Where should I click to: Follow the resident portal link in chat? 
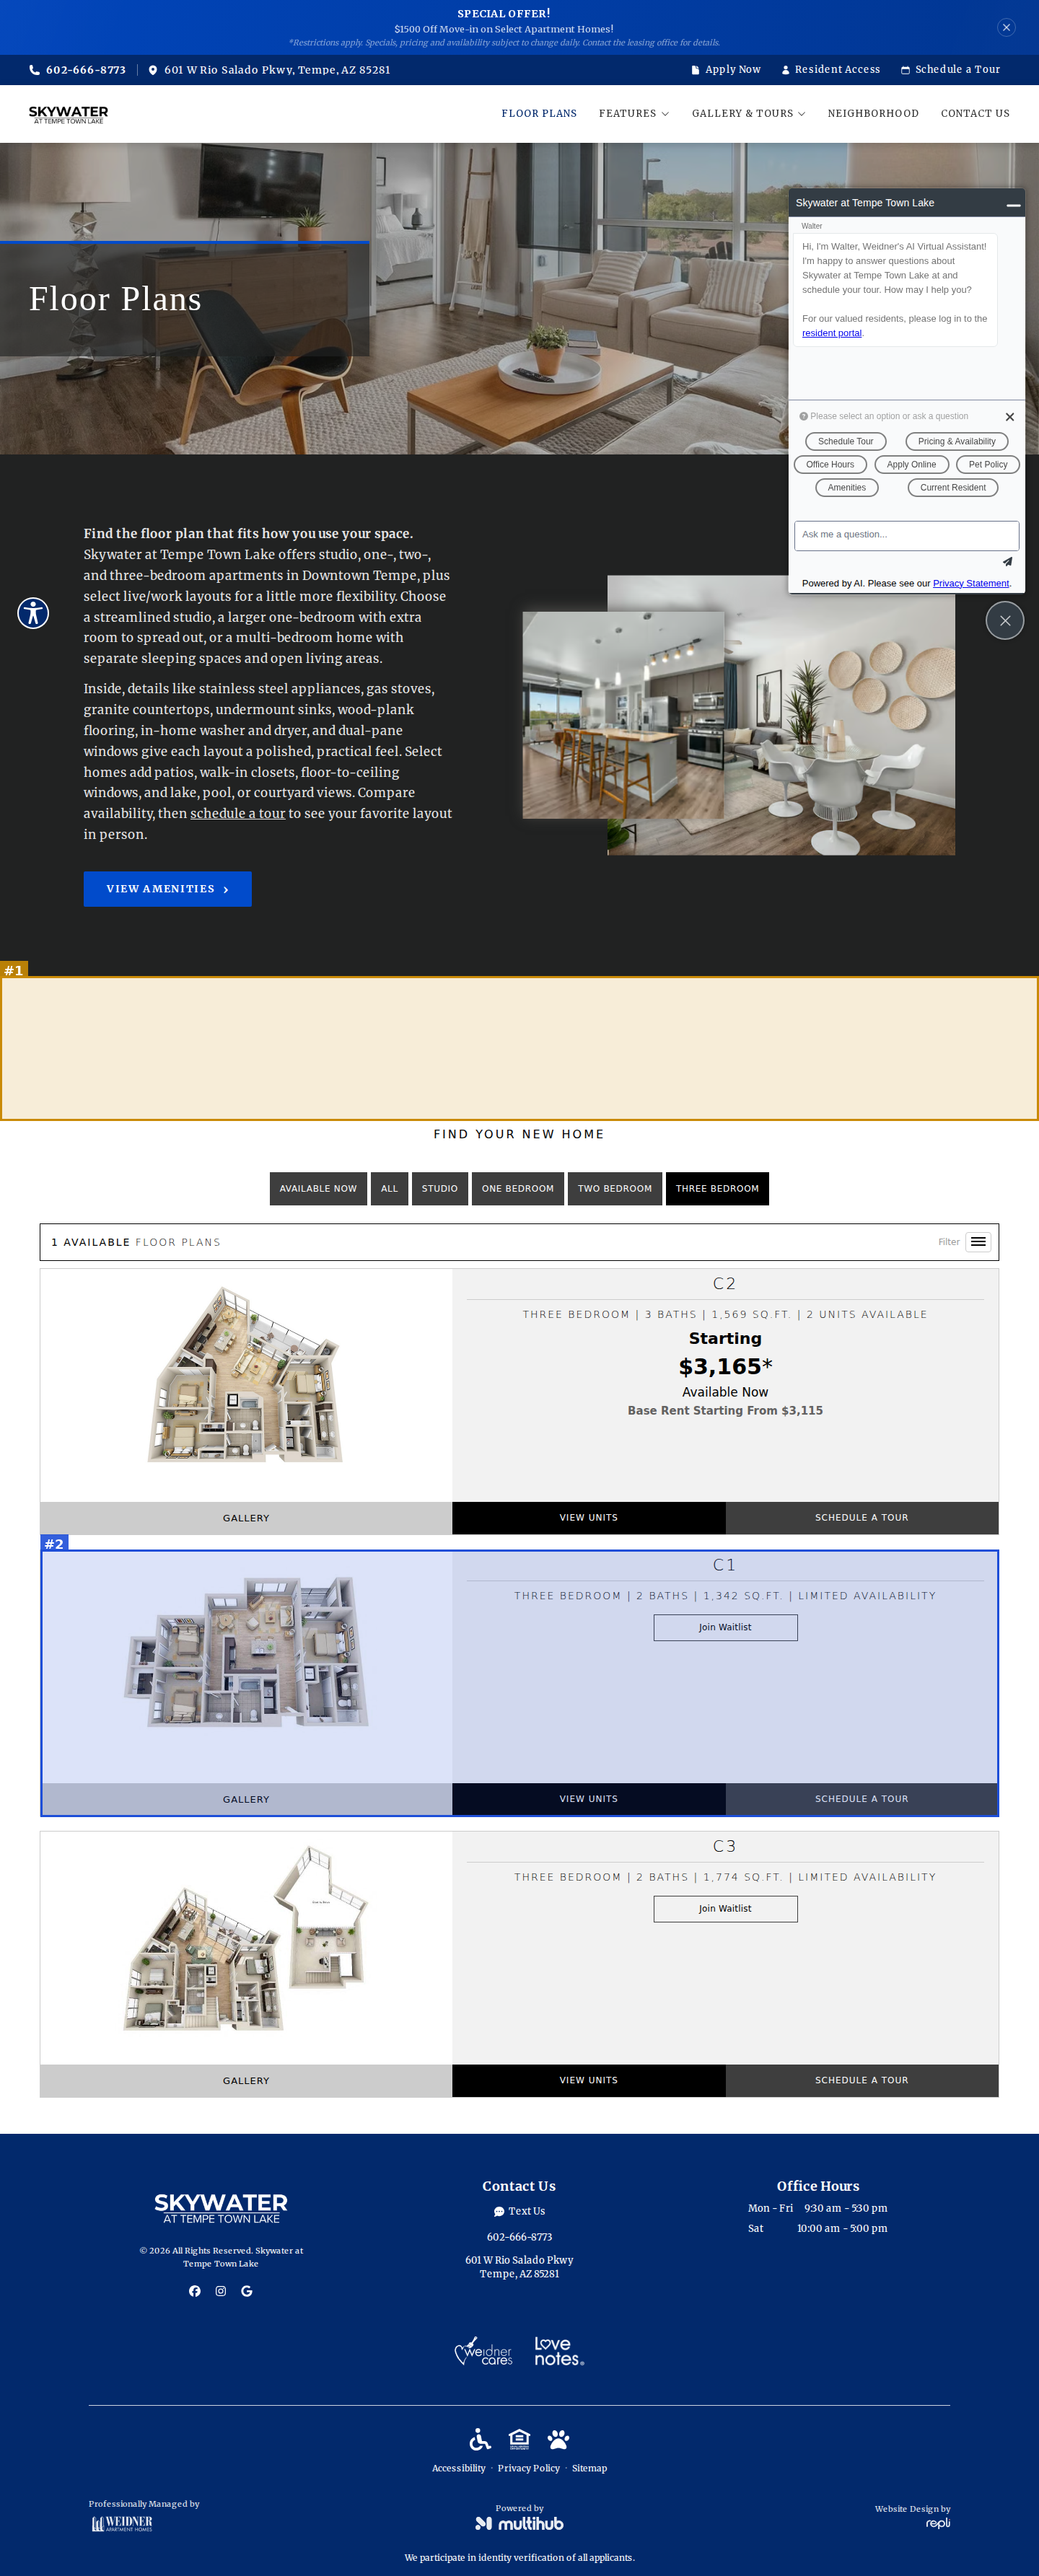tap(831, 333)
